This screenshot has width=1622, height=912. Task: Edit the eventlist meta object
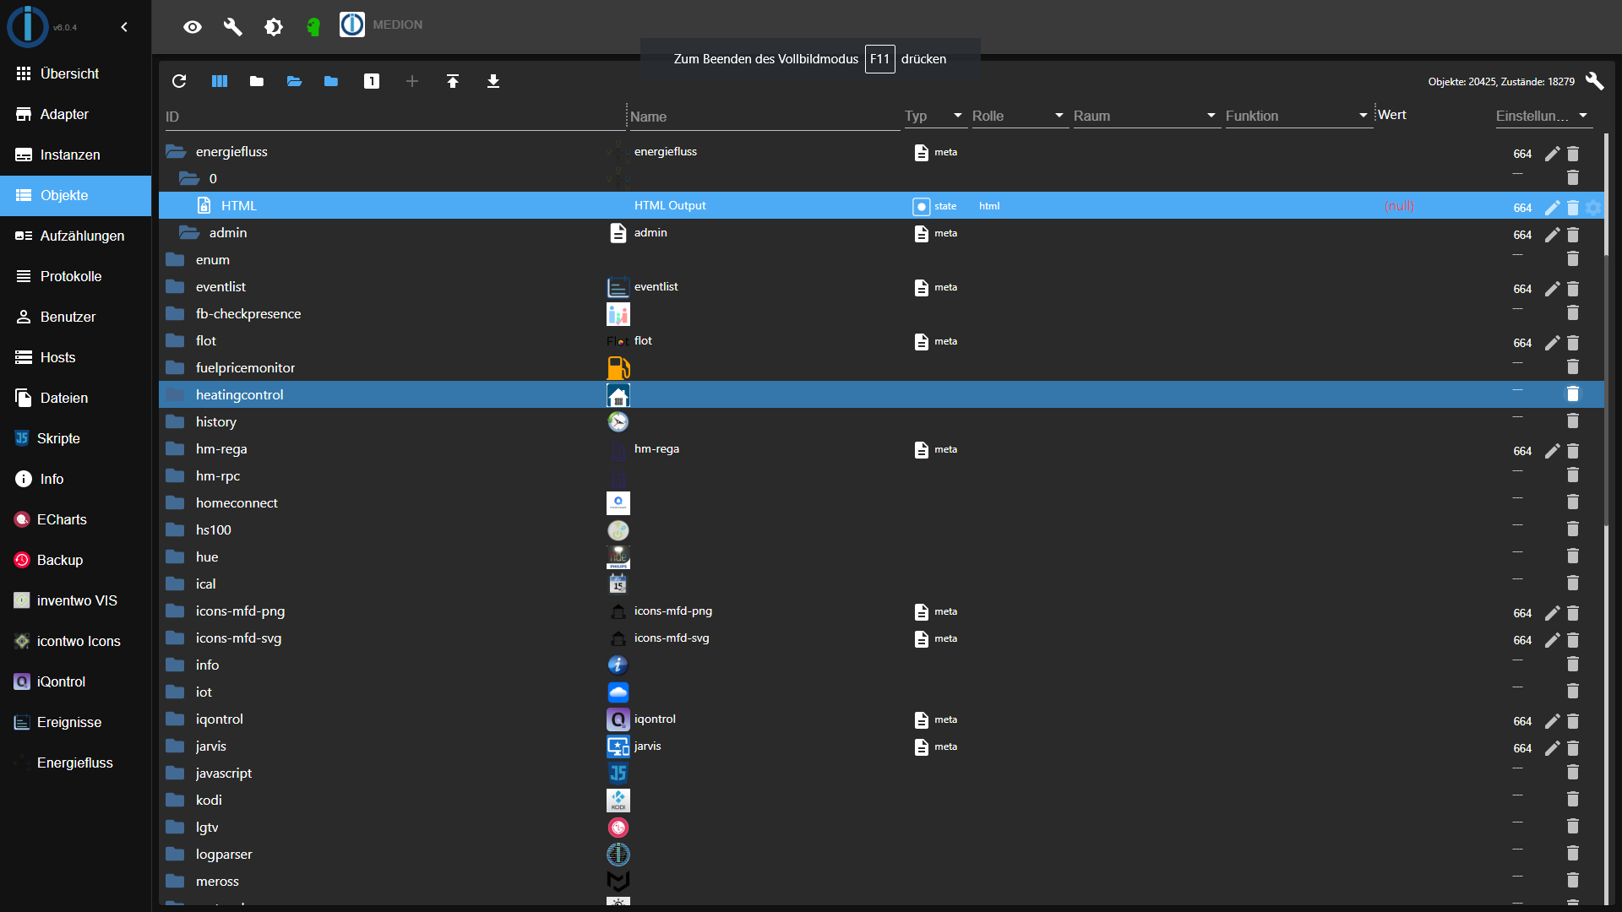click(1552, 289)
